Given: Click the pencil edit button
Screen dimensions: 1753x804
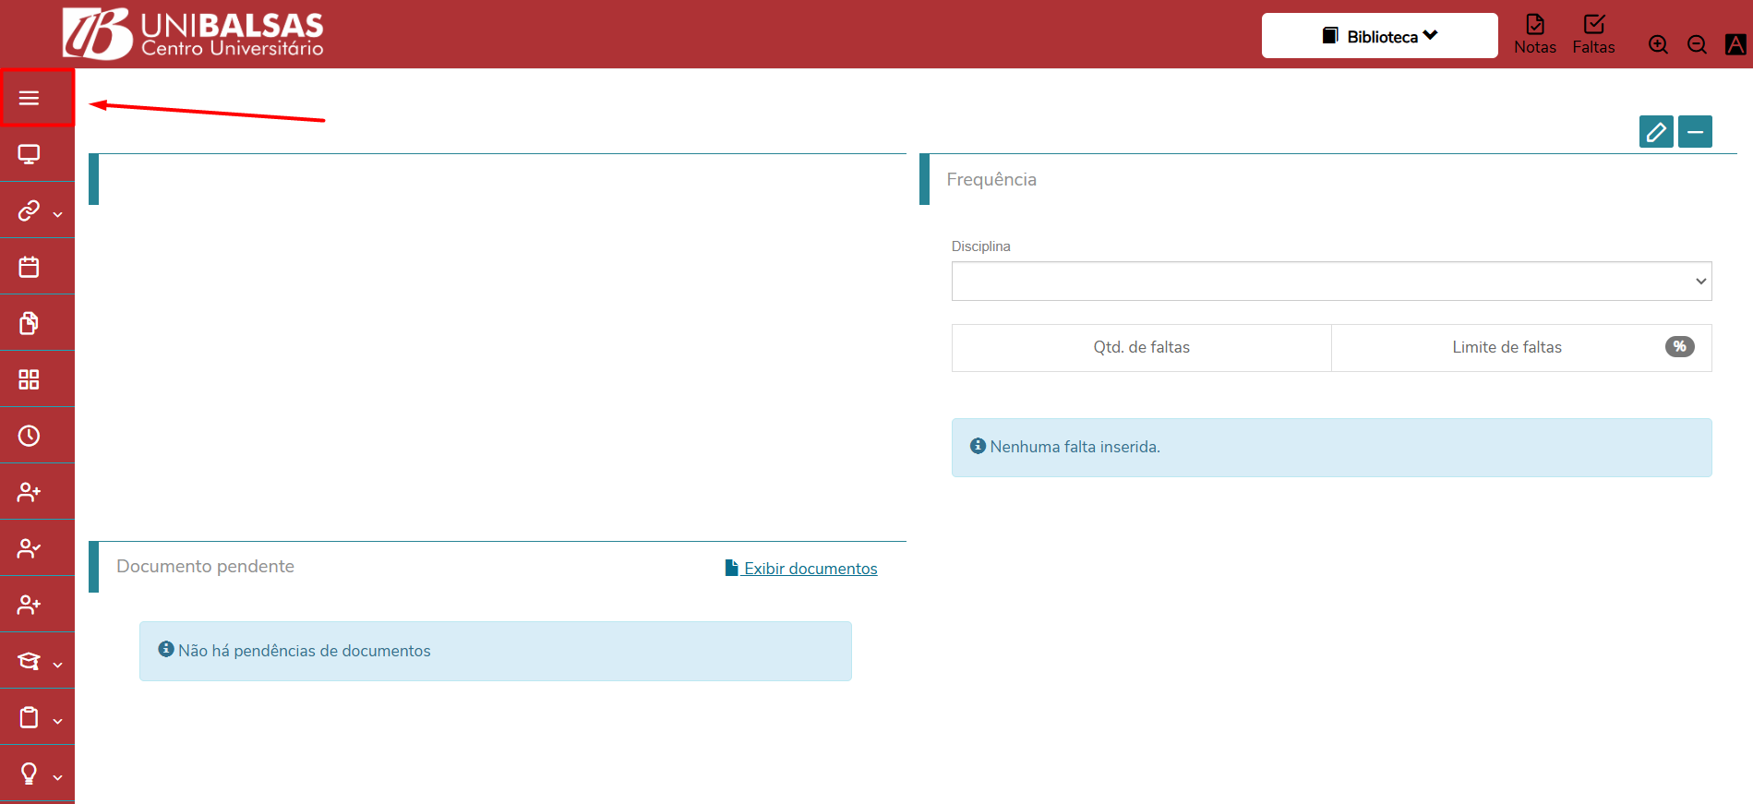Looking at the screenshot, I should (x=1656, y=132).
